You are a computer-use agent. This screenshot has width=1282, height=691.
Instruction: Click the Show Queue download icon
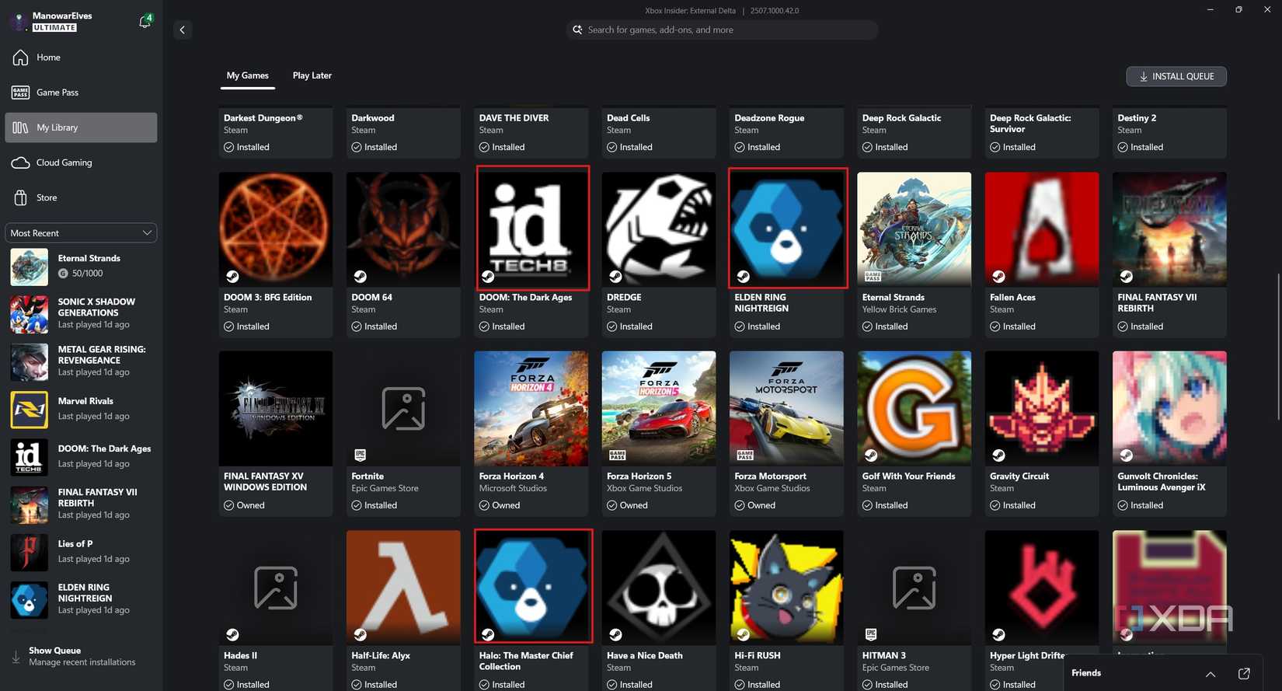[16, 657]
